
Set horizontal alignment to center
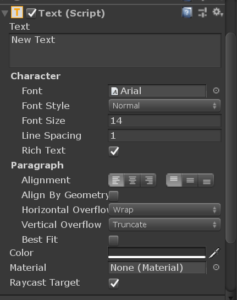tap(133, 180)
